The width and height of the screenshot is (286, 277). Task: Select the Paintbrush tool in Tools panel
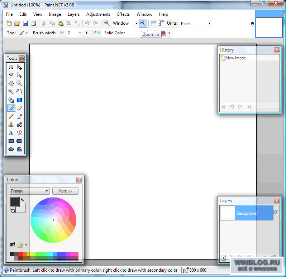(x=11, y=108)
